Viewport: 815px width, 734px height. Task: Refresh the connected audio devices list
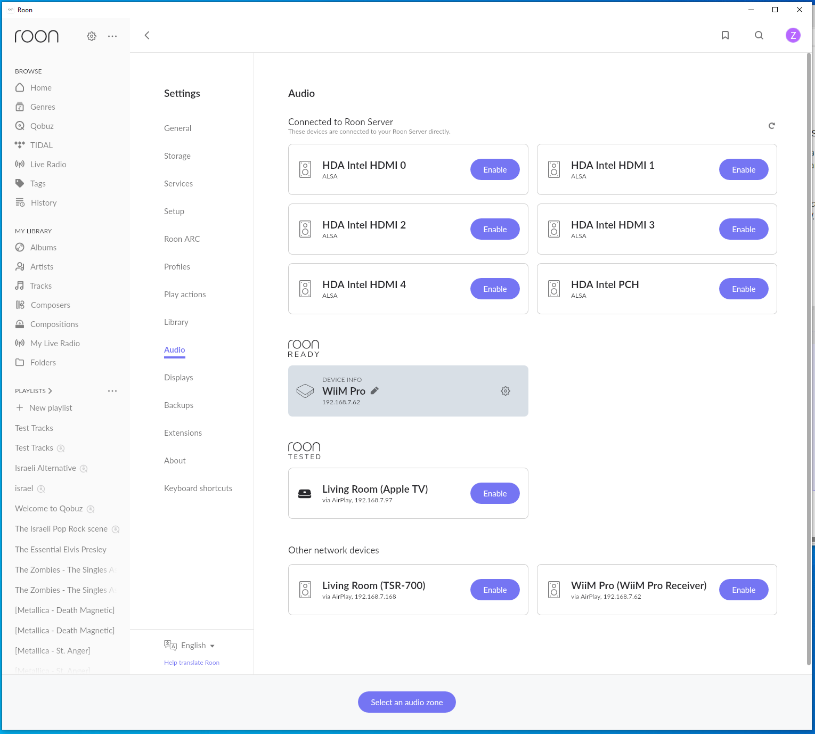(771, 126)
